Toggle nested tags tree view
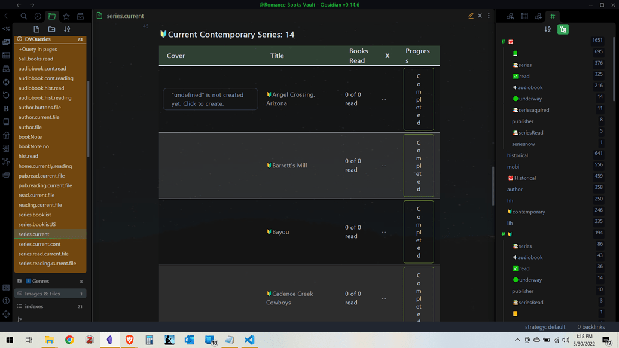Image resolution: width=619 pixels, height=348 pixels. tap(563, 29)
